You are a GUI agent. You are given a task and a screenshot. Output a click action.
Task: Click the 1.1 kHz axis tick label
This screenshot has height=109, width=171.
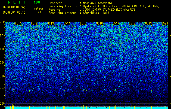pos(2,35)
